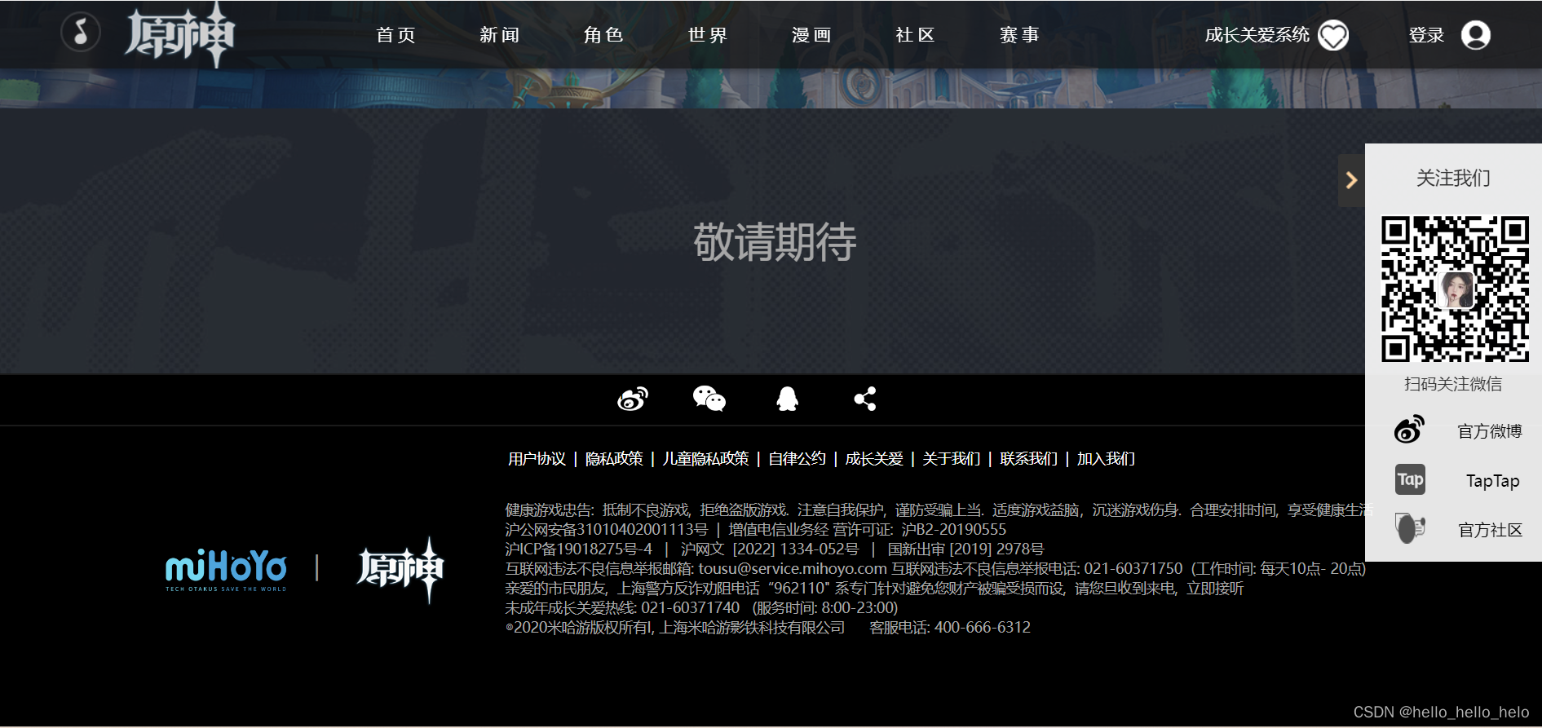Click 国新出审 [2019] 2978号 text

pyautogui.click(x=966, y=549)
